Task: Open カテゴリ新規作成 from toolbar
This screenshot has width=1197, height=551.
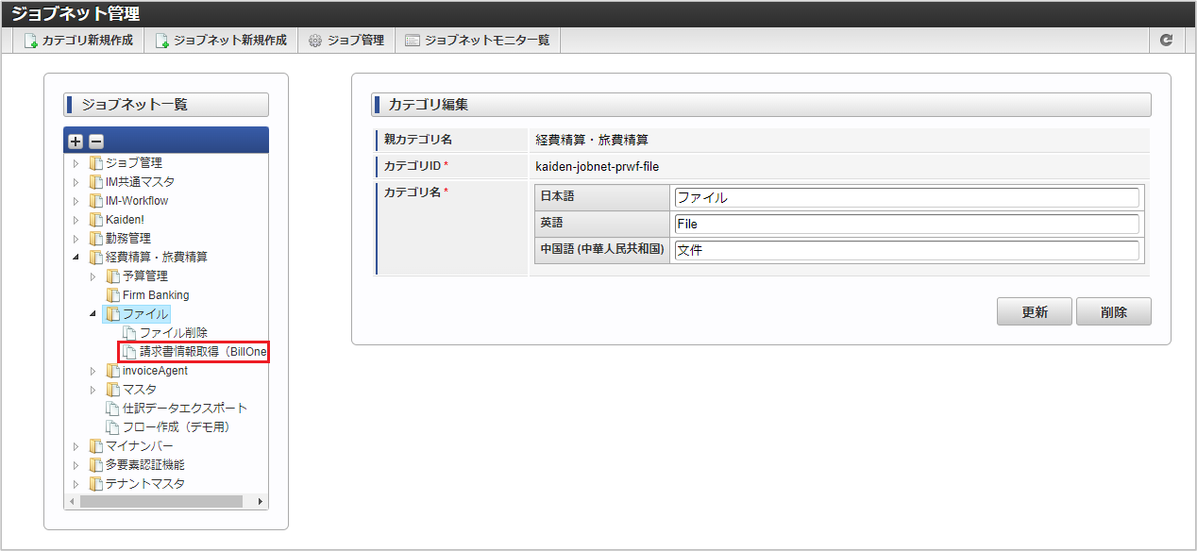Action: click(x=78, y=41)
